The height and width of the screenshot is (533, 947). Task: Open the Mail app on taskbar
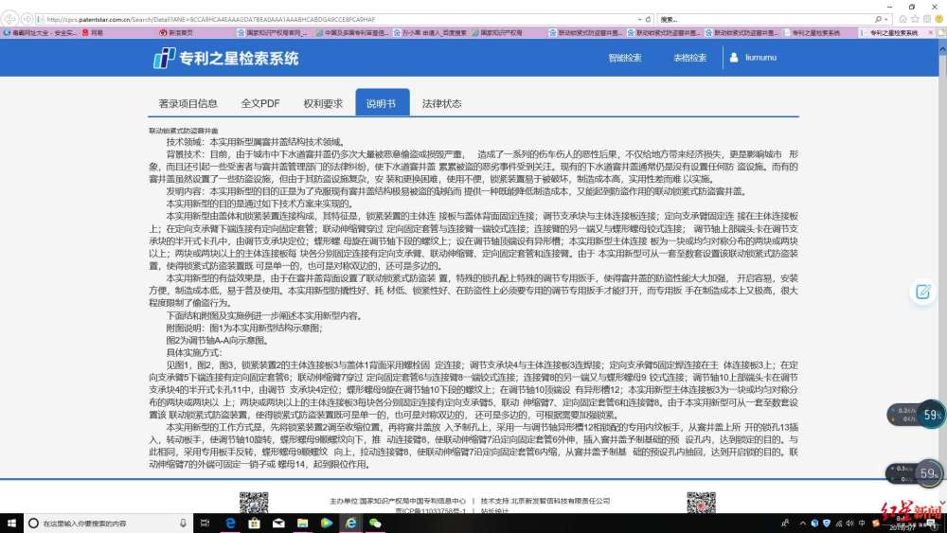278,523
